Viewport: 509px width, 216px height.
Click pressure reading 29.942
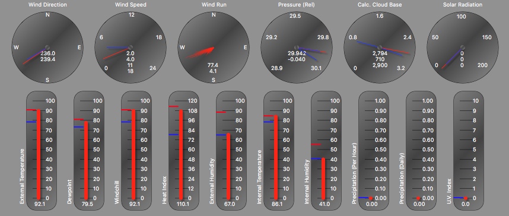coord(297,53)
